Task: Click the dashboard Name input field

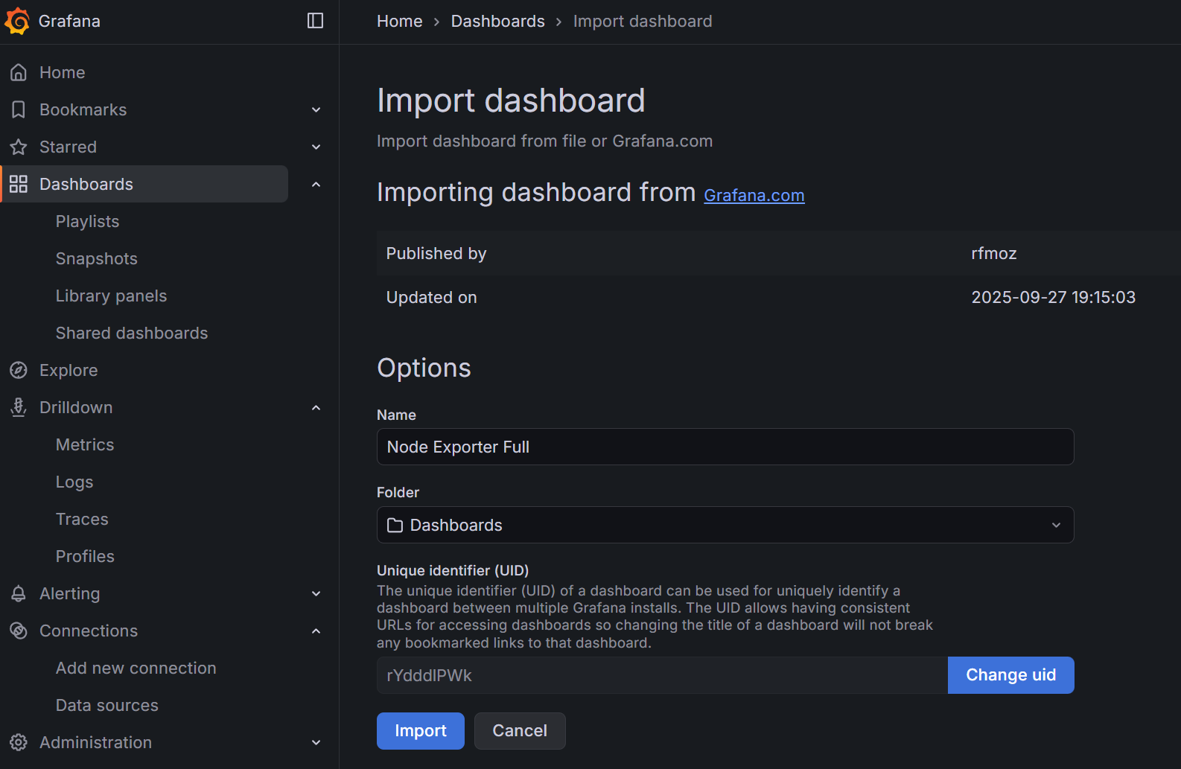Action: 725,447
